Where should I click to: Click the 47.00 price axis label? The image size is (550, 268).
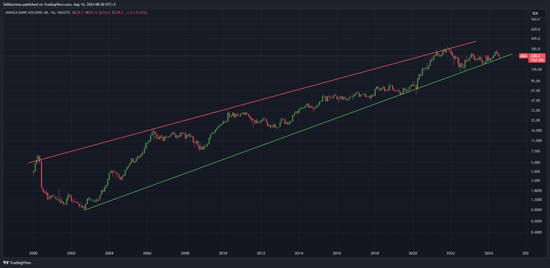coord(535,101)
